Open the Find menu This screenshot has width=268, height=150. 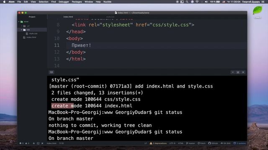pos(54,2)
